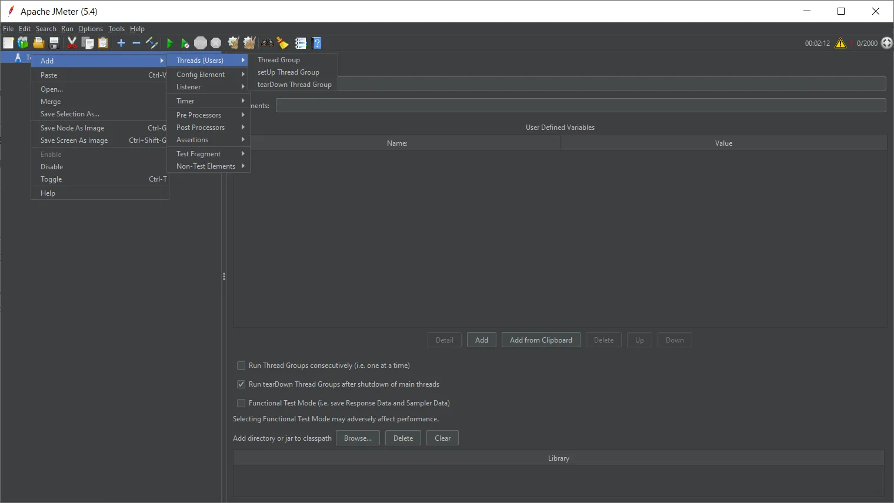Image resolution: width=894 pixels, height=503 pixels.
Task: Choose Save Screen As Image
Action: point(100,140)
